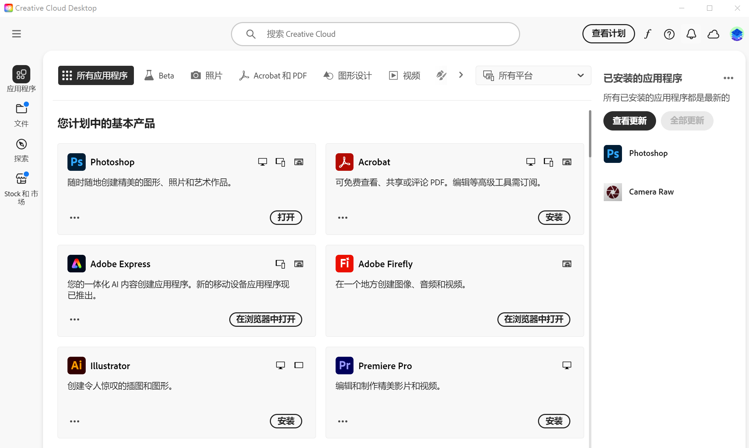The height and width of the screenshot is (448, 749).
Task: Click Camera Raw icon in installed list
Action: (613, 192)
